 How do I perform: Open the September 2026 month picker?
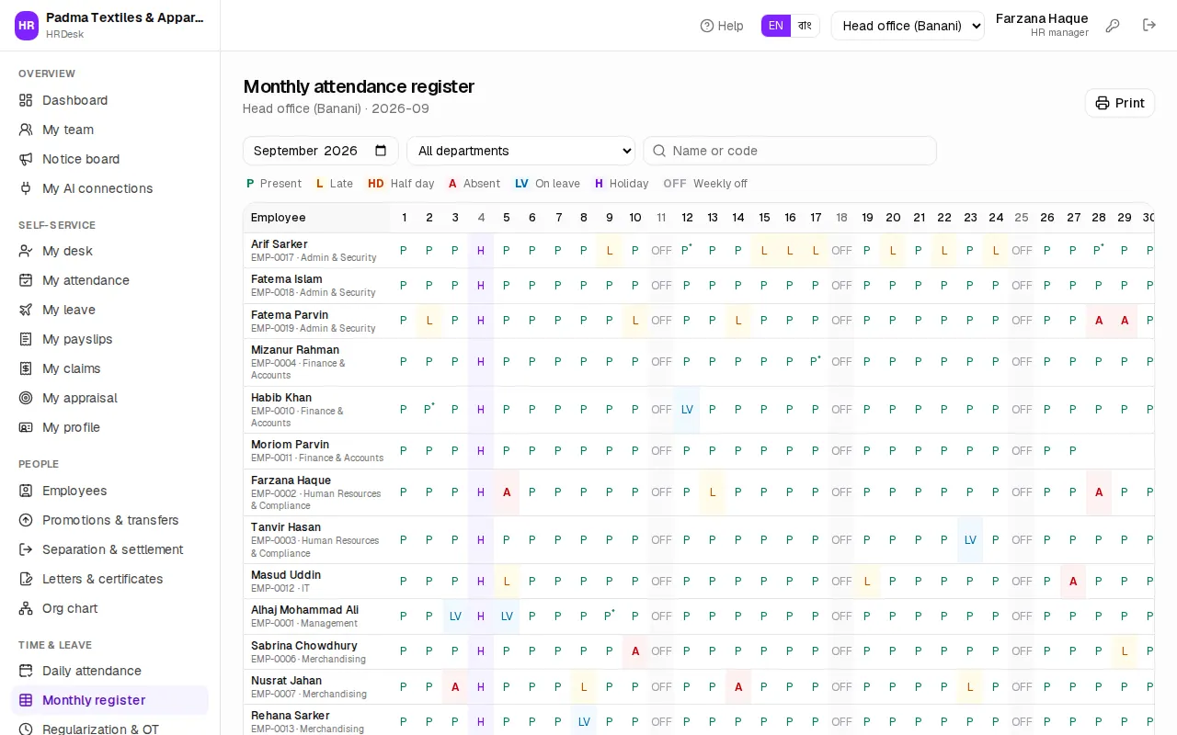pos(321,151)
